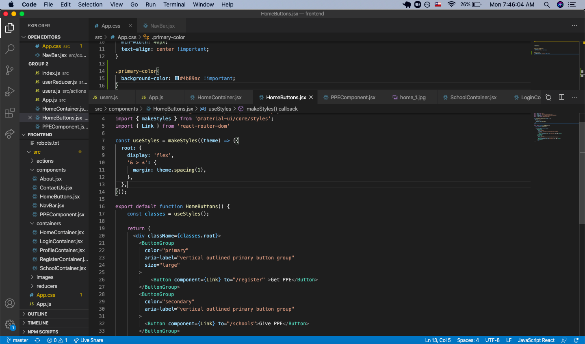
Task: Open the Extensions view
Action: tap(10, 113)
